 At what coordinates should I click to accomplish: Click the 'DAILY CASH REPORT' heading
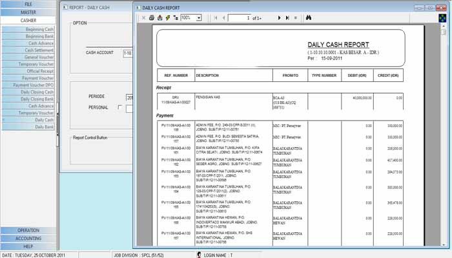(338, 45)
